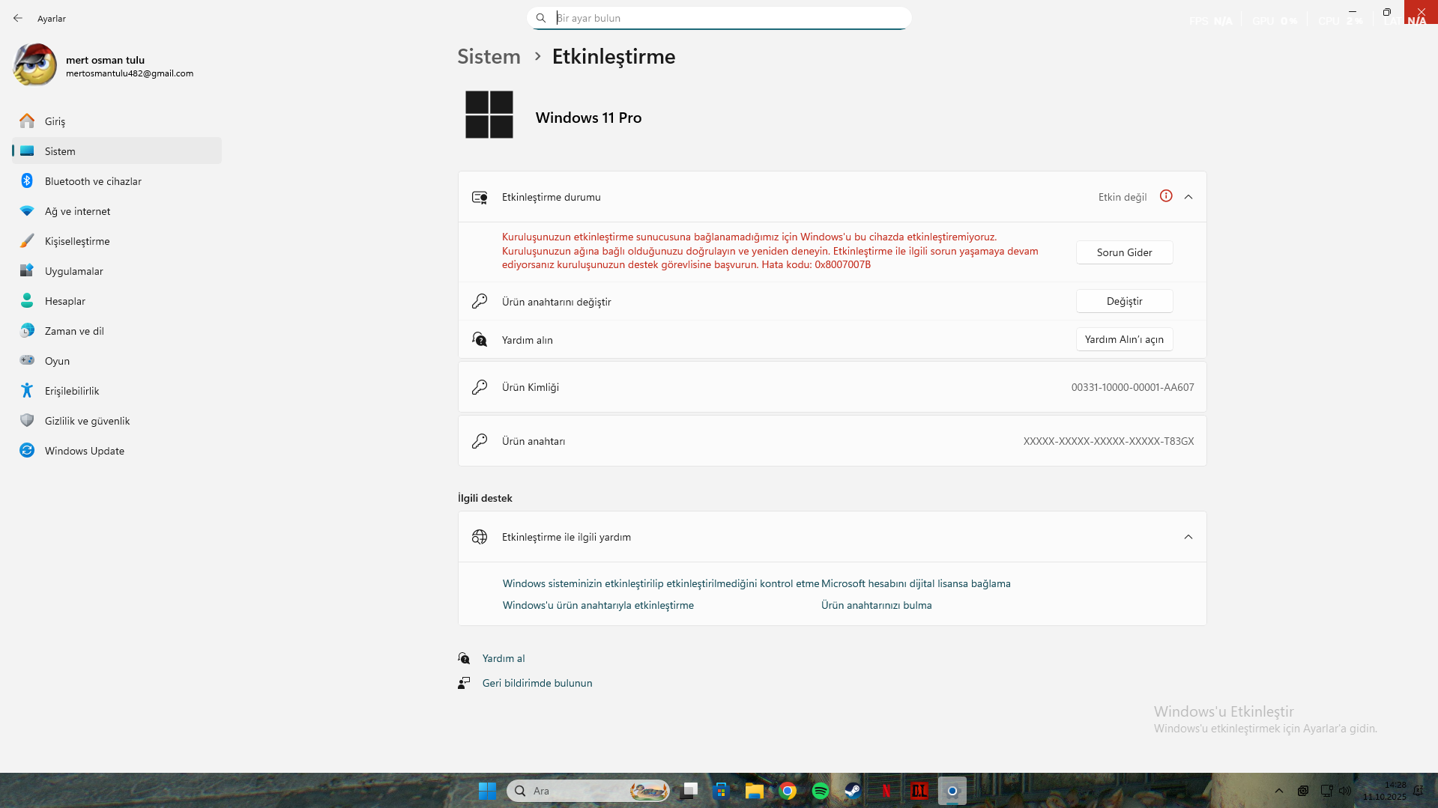The height and width of the screenshot is (808, 1438).
Task: Click Değiştir to change the product key
Action: pos(1124,301)
